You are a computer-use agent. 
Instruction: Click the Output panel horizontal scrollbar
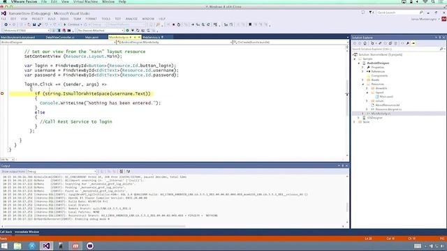click(94, 226)
